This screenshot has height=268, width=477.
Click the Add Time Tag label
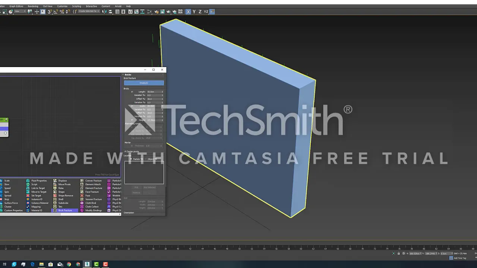click(x=460, y=258)
